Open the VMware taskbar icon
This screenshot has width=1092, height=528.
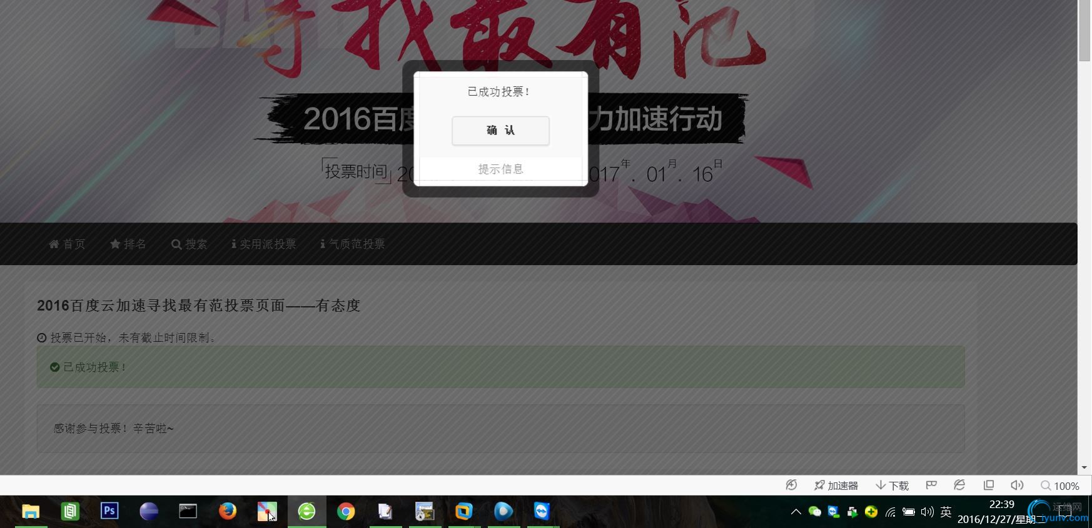coord(464,512)
